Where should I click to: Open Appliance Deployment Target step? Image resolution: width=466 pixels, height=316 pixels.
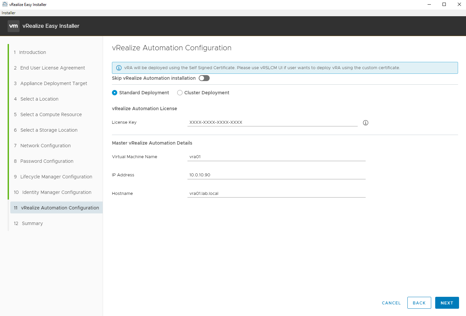click(x=50, y=83)
